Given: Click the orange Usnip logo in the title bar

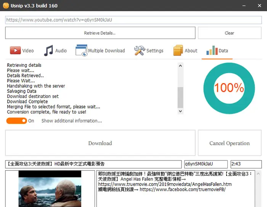Looking at the screenshot, I should (x=6, y=6).
